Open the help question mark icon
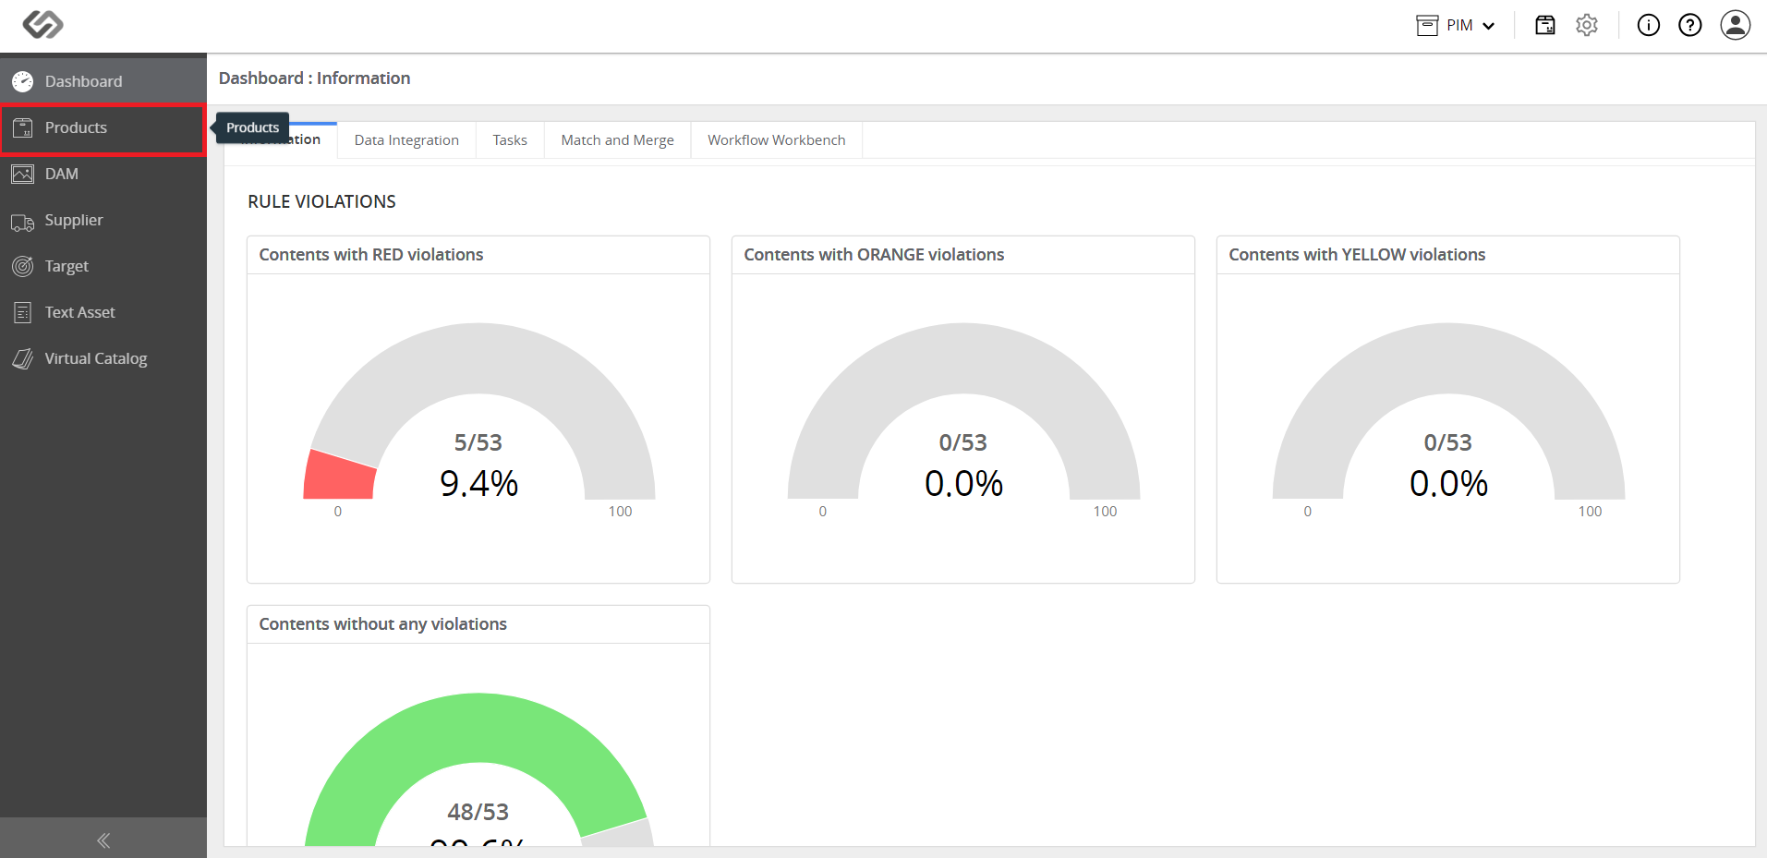1767x858 pixels. point(1690,25)
